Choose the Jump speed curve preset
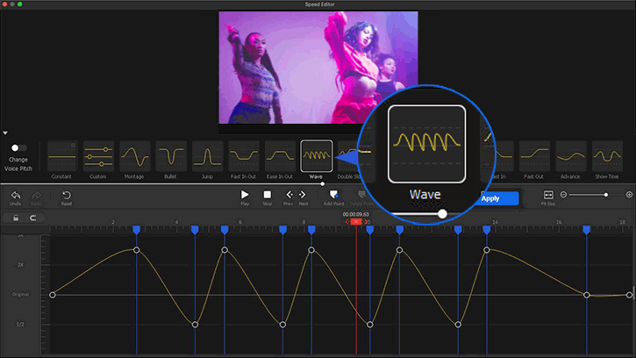The image size is (636, 358). click(x=207, y=156)
